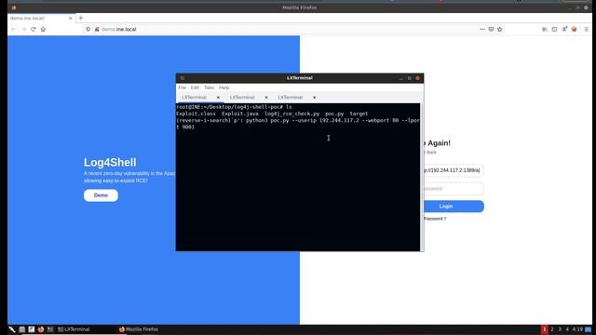The image size is (596, 335).
Task: Click the "target" entry in the ls output
Action: [x=359, y=114]
